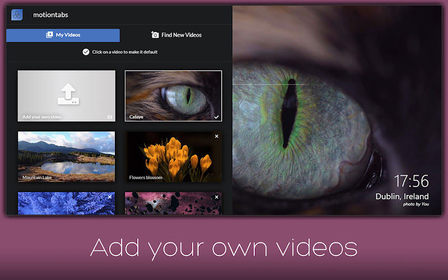Choose the Flowers blossom video
The image size is (448, 280).
(x=174, y=157)
